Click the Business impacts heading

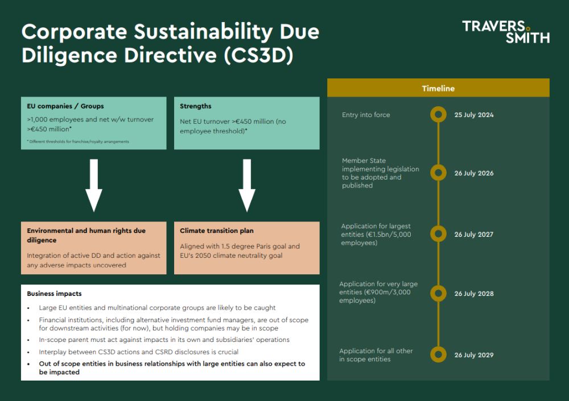pyautogui.click(x=54, y=294)
